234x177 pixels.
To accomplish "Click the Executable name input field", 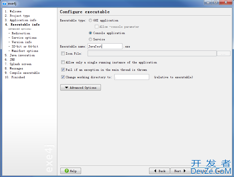I will 105,46.
